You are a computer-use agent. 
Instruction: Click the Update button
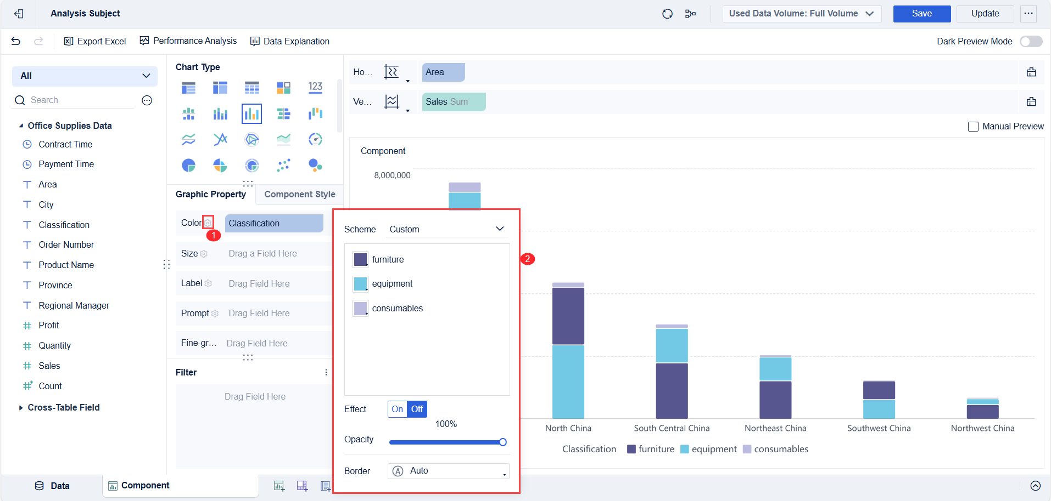[x=985, y=14]
